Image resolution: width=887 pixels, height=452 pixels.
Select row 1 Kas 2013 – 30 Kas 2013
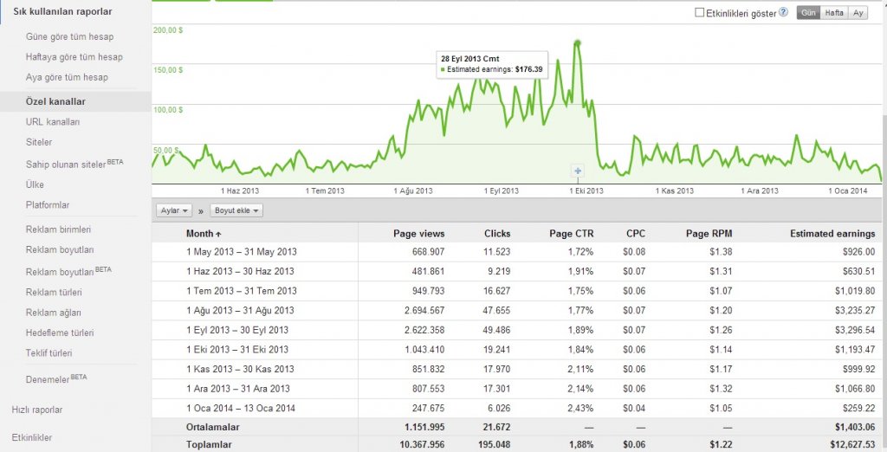pyautogui.click(x=519, y=369)
